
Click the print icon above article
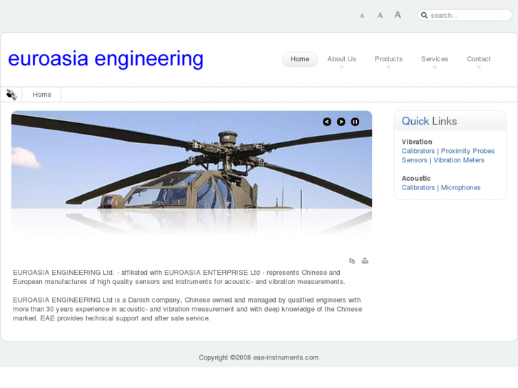point(365,261)
